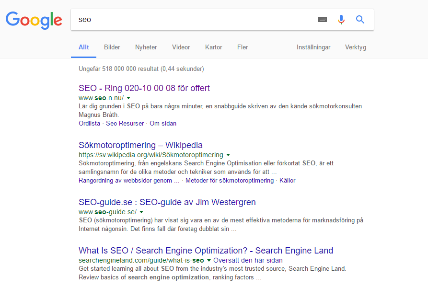Click the www.seo-guide.se/ URL text
This screenshot has width=428, height=288.
[x=107, y=212]
